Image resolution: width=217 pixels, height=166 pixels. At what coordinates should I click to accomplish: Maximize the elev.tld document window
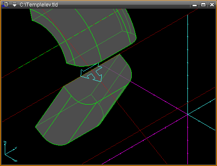coord(203,5)
